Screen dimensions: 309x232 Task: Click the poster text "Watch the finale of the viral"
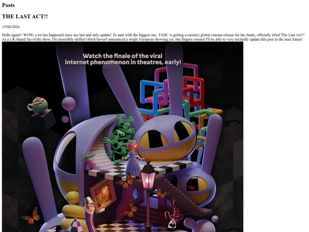[122, 56]
